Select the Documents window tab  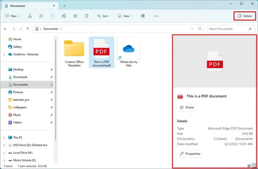pyautogui.click(x=30, y=6)
